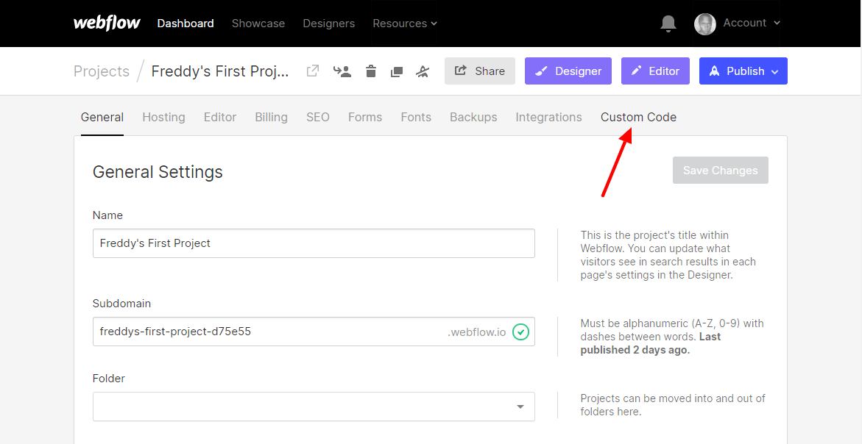Open the notifications bell
The height and width of the screenshot is (444, 862).
tap(668, 24)
